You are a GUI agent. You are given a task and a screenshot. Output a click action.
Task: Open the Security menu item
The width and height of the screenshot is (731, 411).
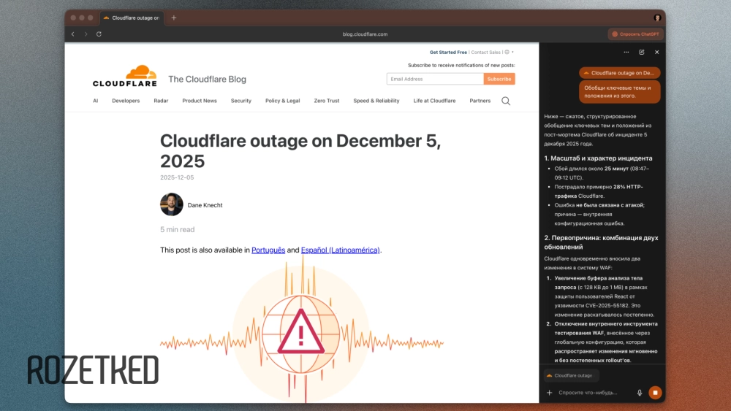(241, 101)
